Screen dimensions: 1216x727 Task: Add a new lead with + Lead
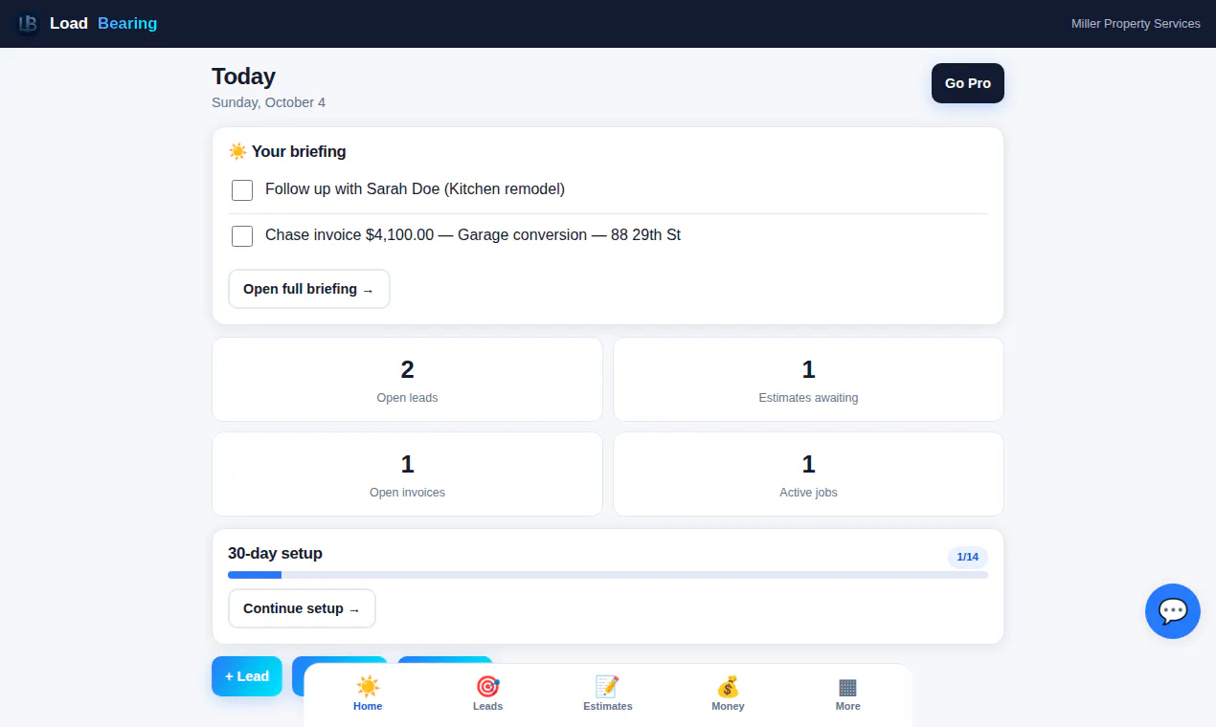pyautogui.click(x=247, y=676)
